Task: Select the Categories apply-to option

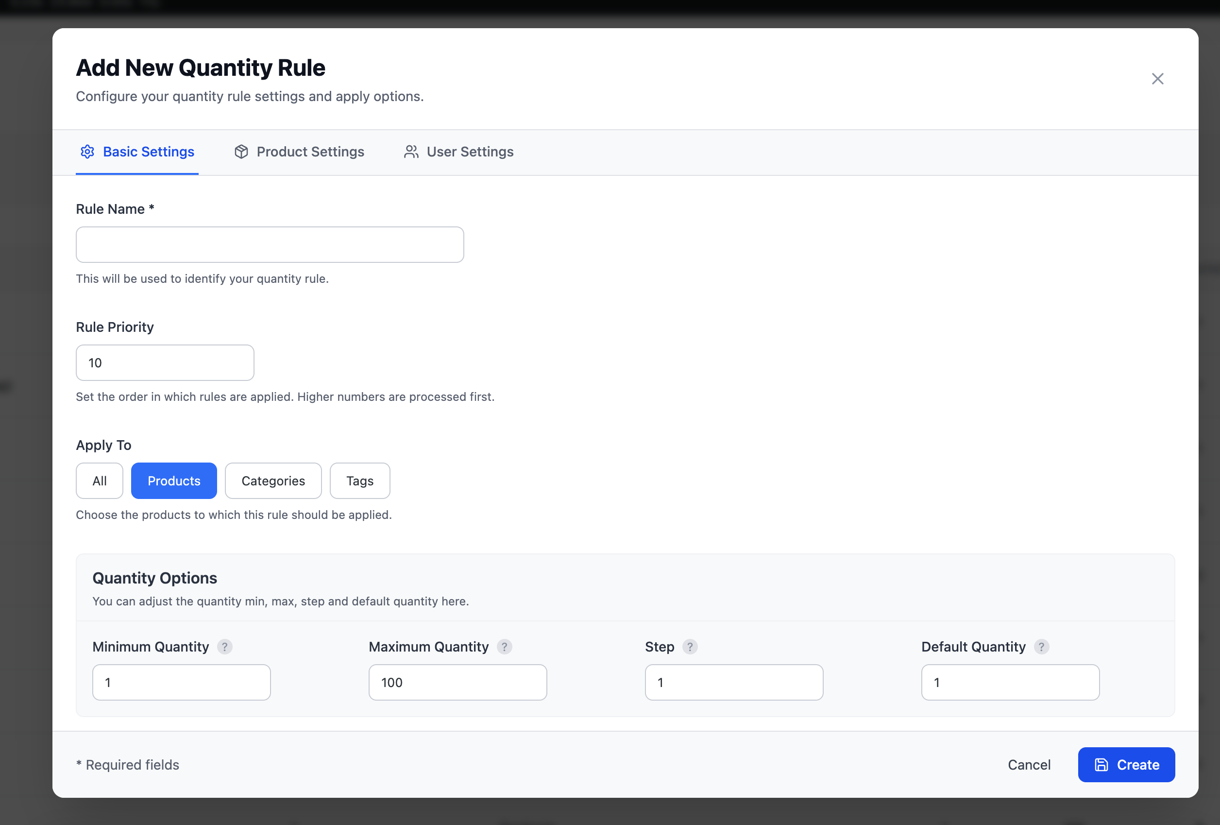Action: point(273,481)
